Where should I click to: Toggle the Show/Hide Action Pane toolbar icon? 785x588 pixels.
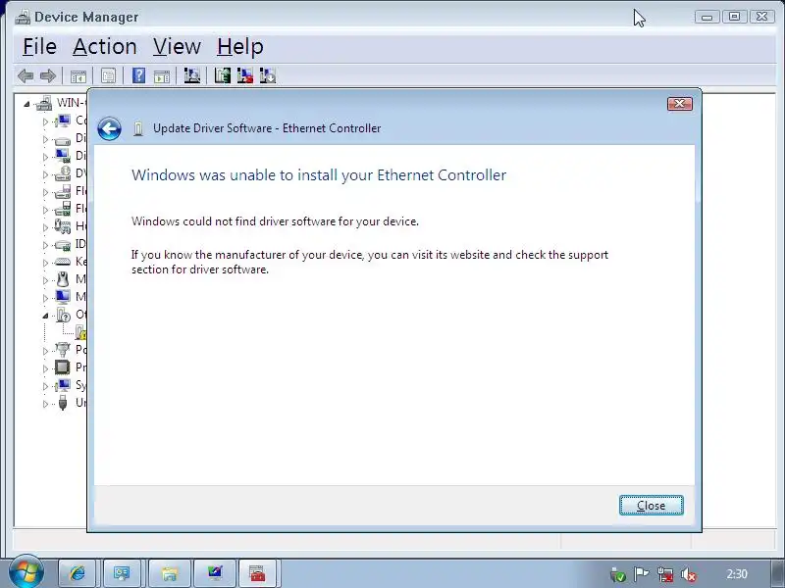[x=162, y=76]
